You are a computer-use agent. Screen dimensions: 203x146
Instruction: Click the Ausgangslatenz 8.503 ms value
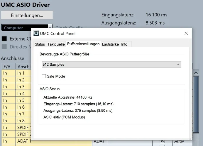[x=155, y=23]
